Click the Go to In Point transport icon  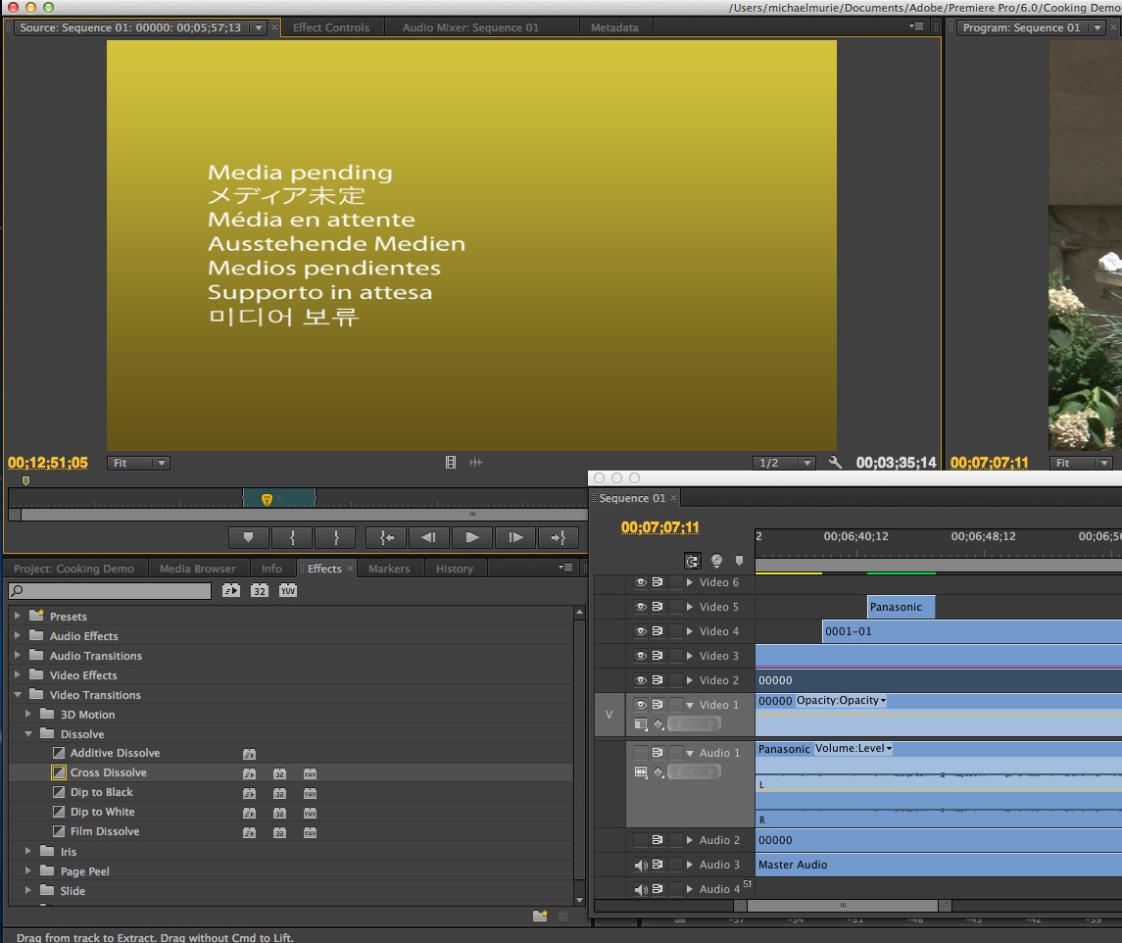pyautogui.click(x=385, y=537)
